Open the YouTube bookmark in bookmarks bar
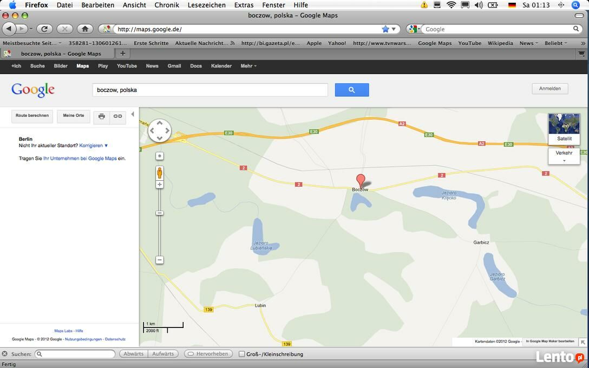 coord(469,43)
